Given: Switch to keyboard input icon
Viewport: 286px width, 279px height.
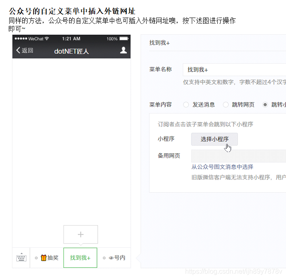Looking at the screenshot, I should [21, 258].
